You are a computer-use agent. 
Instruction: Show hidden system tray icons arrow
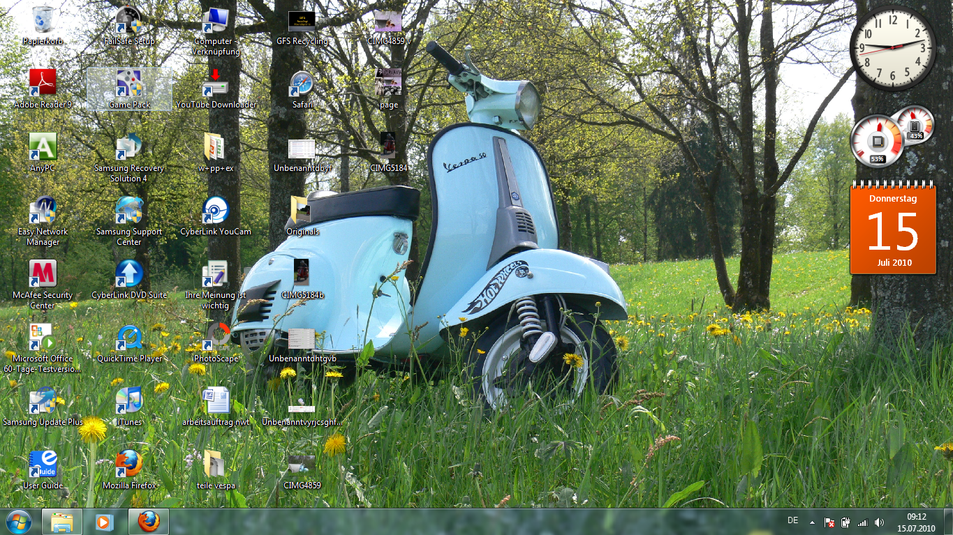tap(812, 522)
